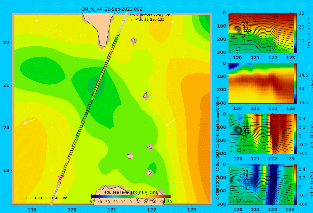
Task: Click latitude label 20 on main map
Action: 6,128
